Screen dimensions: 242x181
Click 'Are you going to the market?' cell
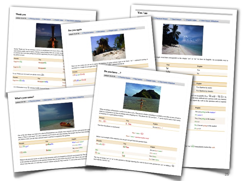click(x=205, y=112)
